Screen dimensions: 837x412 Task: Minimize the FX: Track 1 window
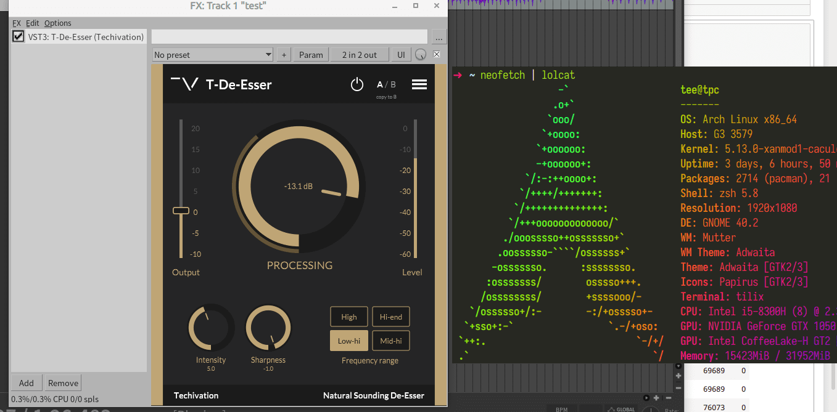[395, 6]
